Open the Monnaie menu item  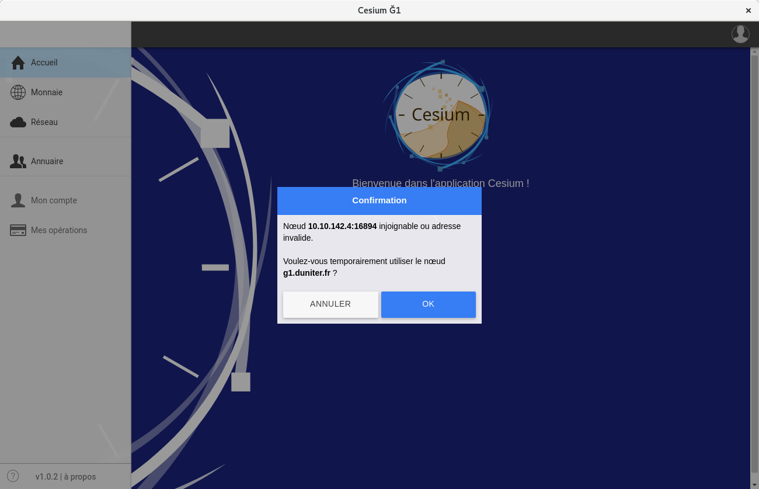tap(65, 92)
